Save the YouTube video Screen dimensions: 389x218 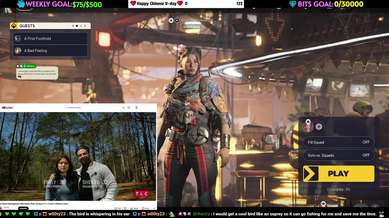145,208
